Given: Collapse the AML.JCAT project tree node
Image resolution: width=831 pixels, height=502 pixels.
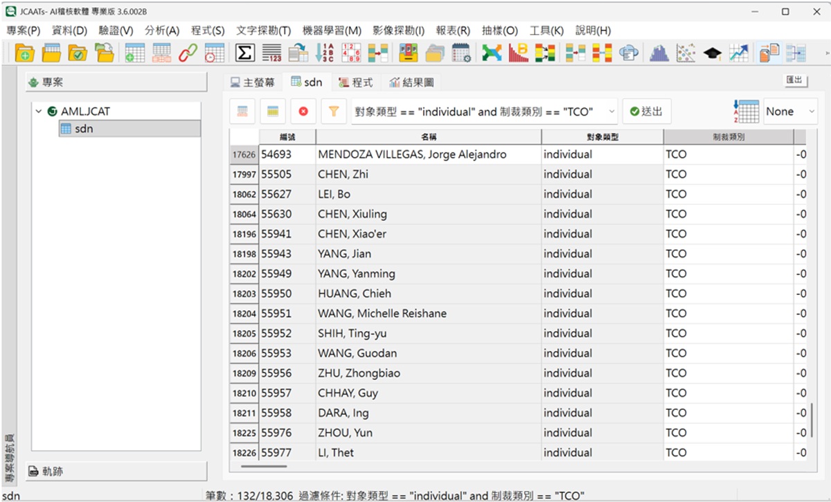Looking at the screenshot, I should pos(39,111).
